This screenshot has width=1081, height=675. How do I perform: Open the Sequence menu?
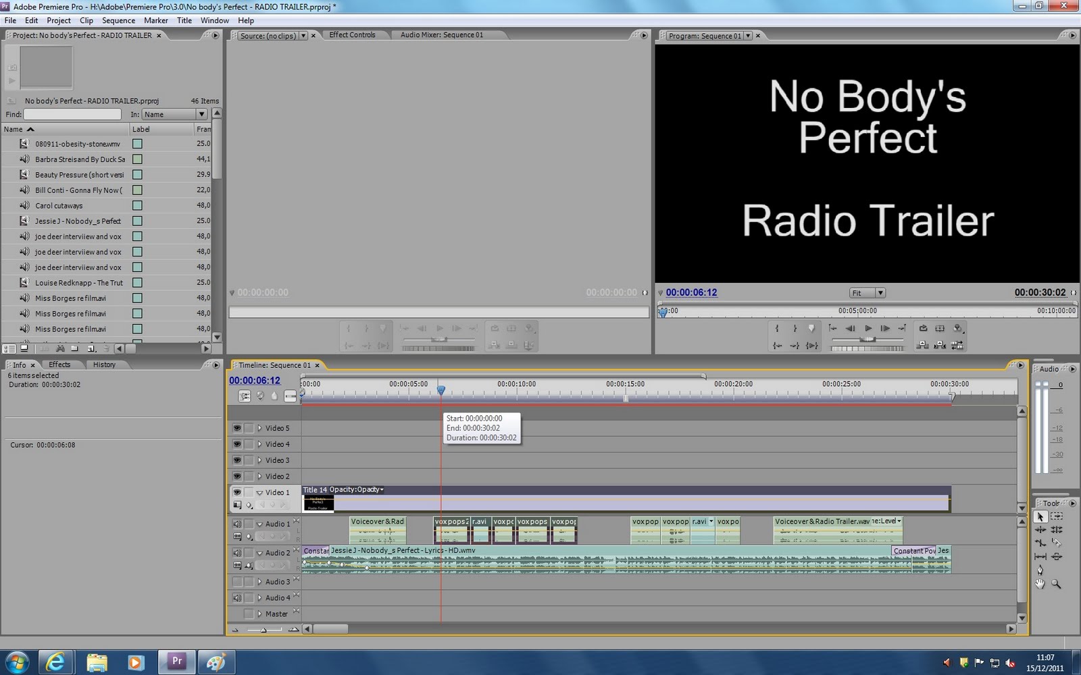[118, 20]
